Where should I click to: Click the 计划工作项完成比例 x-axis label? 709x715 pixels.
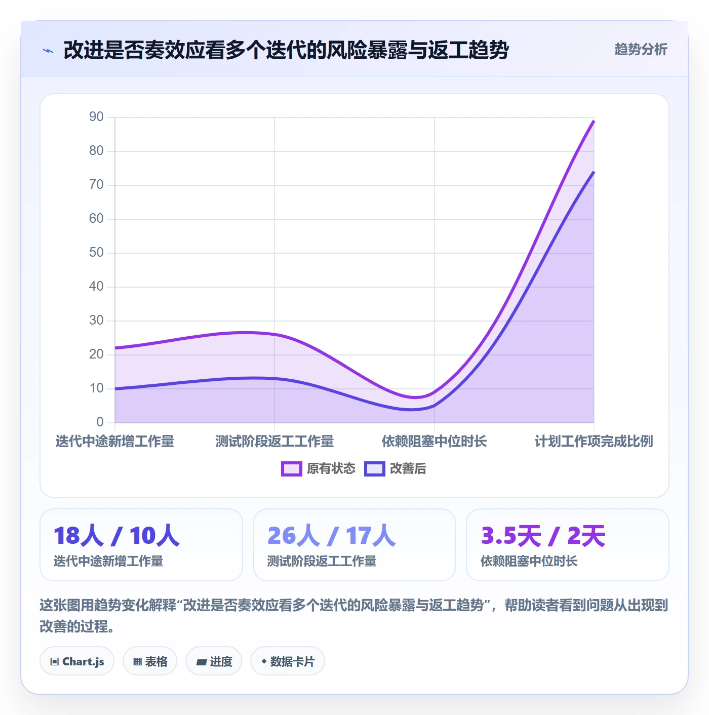coord(594,442)
